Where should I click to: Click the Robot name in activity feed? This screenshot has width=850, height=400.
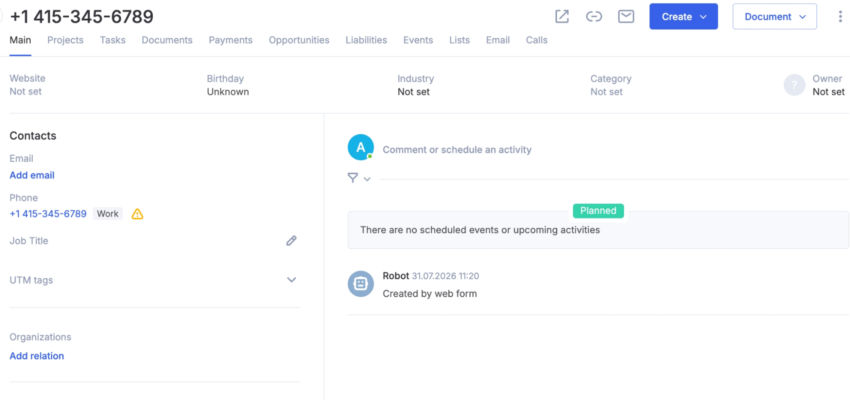(x=396, y=276)
